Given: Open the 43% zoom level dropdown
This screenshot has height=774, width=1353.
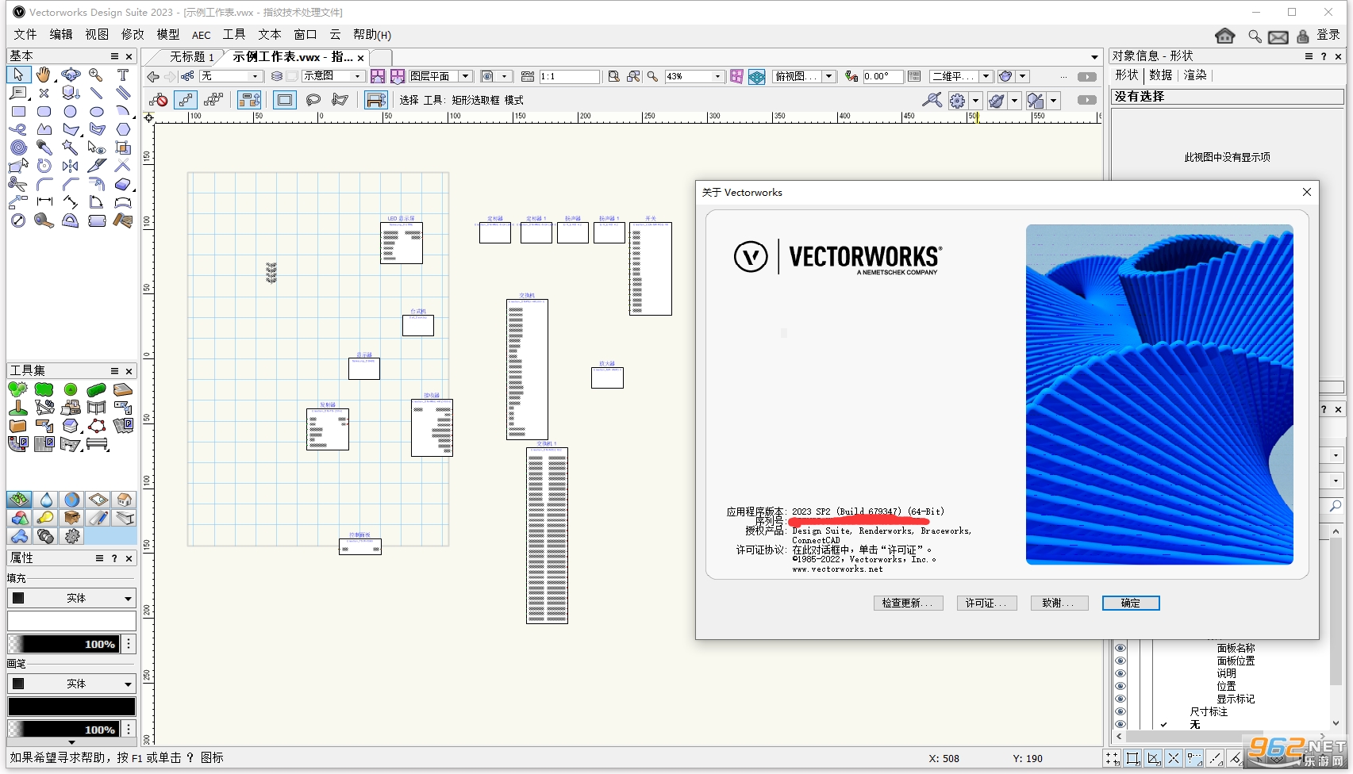Looking at the screenshot, I should pos(694,76).
